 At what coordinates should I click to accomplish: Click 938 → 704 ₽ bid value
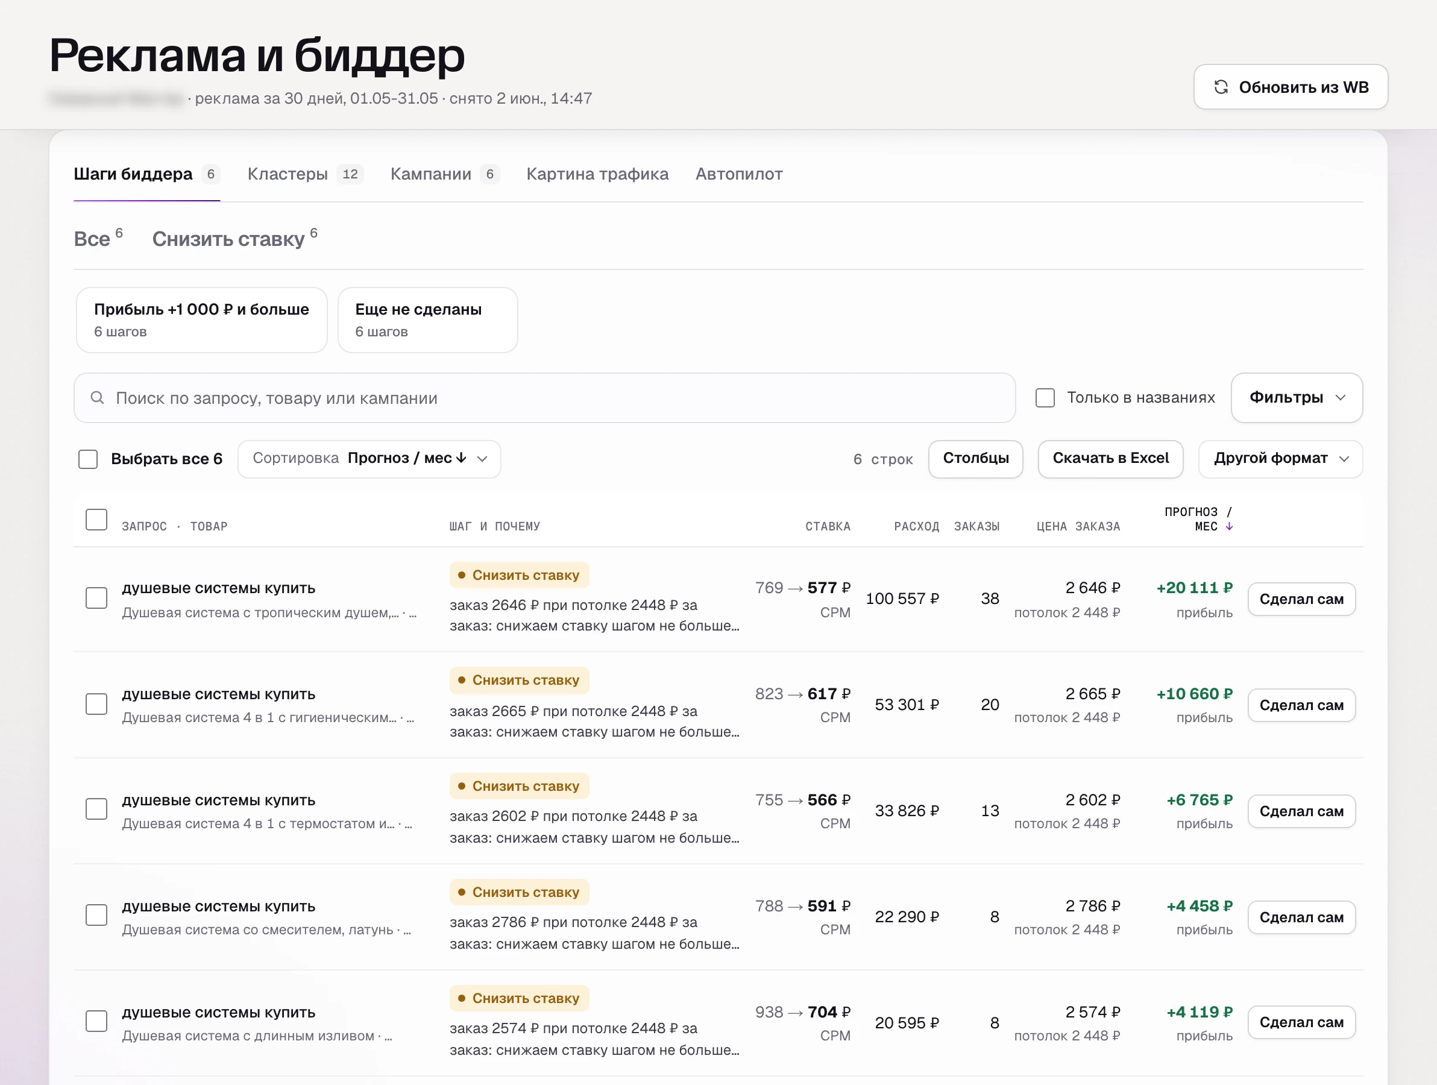(x=802, y=1011)
